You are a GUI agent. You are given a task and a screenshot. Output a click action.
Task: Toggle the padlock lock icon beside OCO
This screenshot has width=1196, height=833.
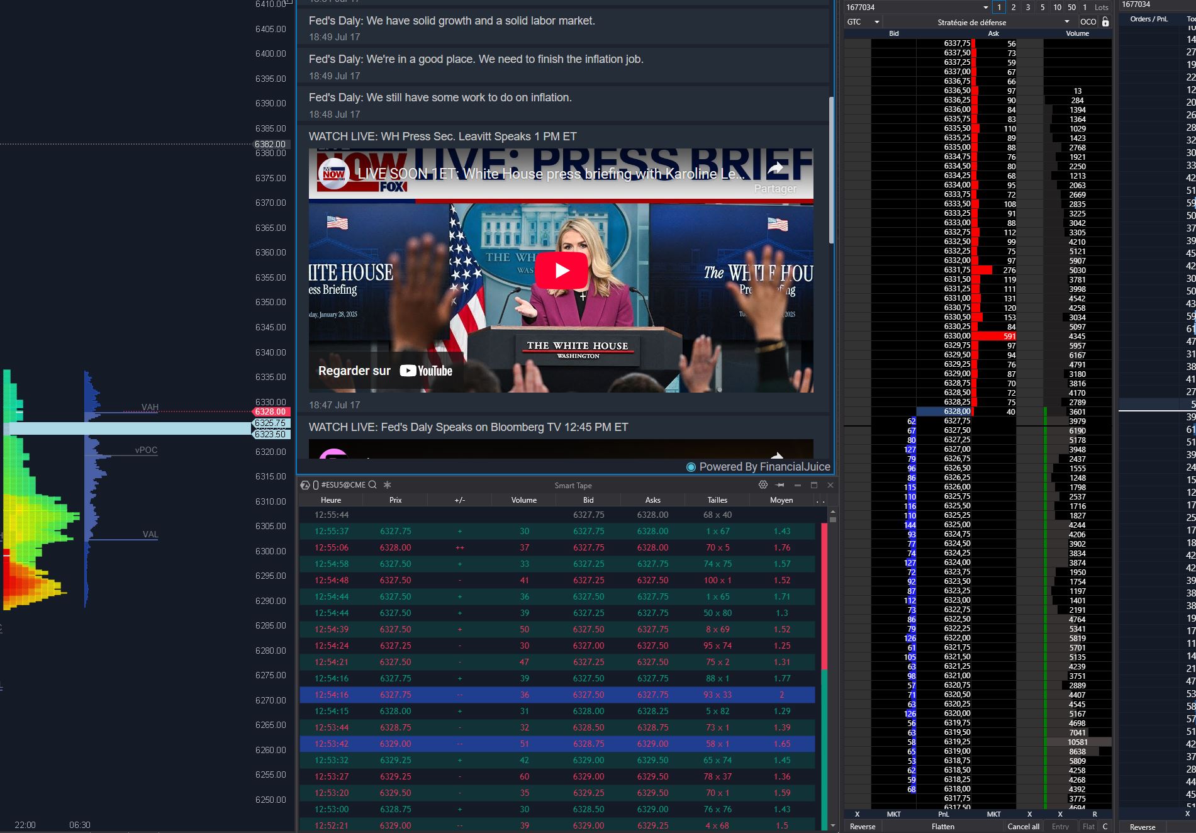1105,22
